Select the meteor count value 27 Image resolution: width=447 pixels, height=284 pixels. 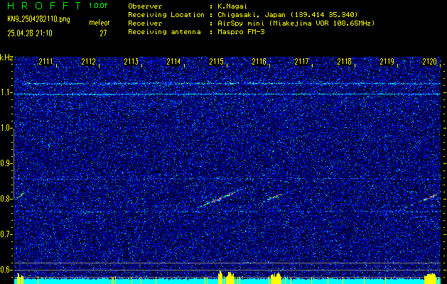(x=103, y=33)
